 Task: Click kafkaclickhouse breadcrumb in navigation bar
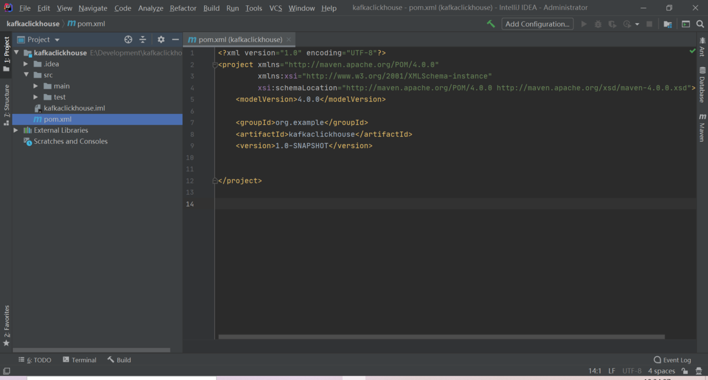pyautogui.click(x=33, y=24)
